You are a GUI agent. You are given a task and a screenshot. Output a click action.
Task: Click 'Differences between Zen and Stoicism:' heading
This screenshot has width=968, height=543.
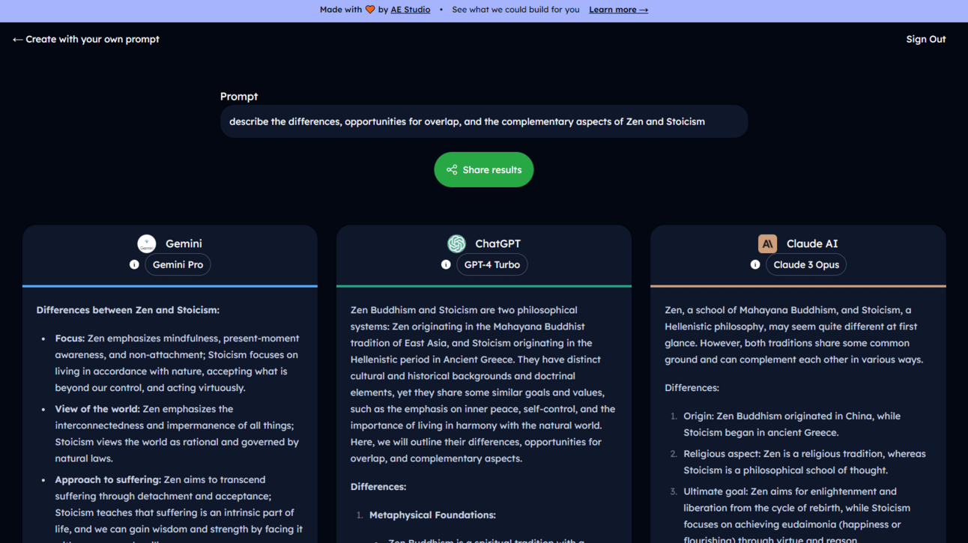(x=127, y=310)
